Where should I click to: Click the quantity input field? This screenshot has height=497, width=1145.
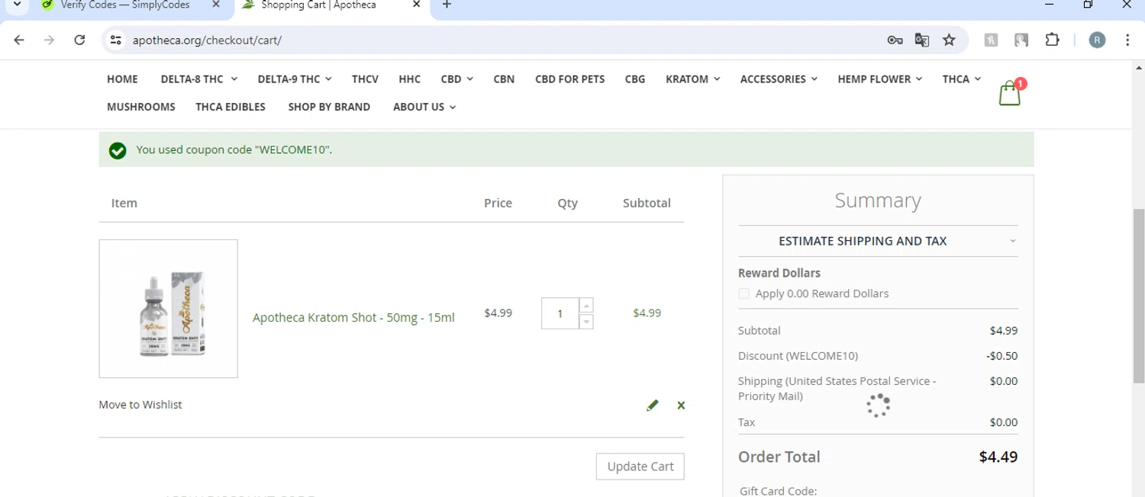coord(560,313)
